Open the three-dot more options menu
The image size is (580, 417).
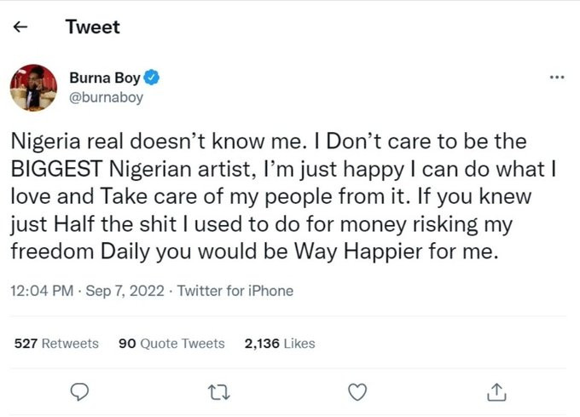click(557, 78)
